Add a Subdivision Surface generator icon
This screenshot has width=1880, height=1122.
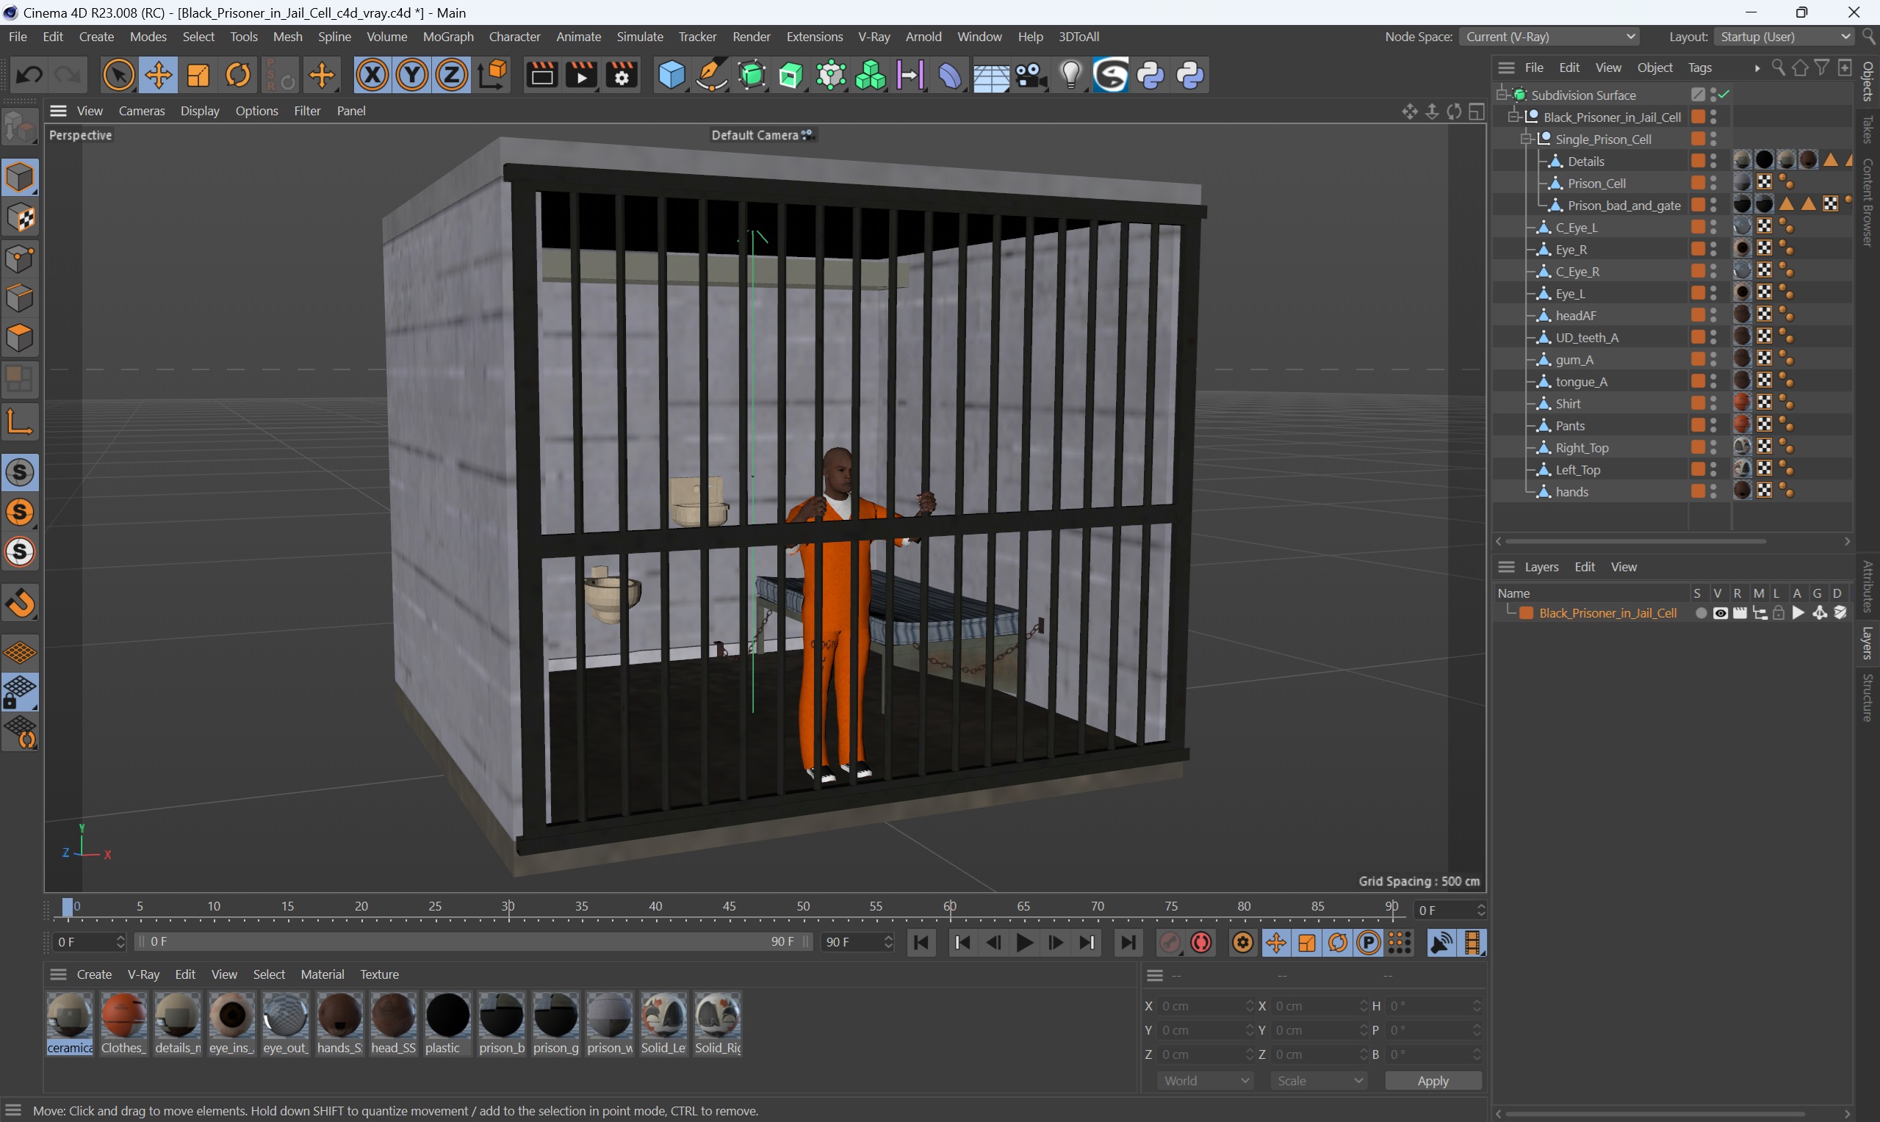click(x=752, y=75)
